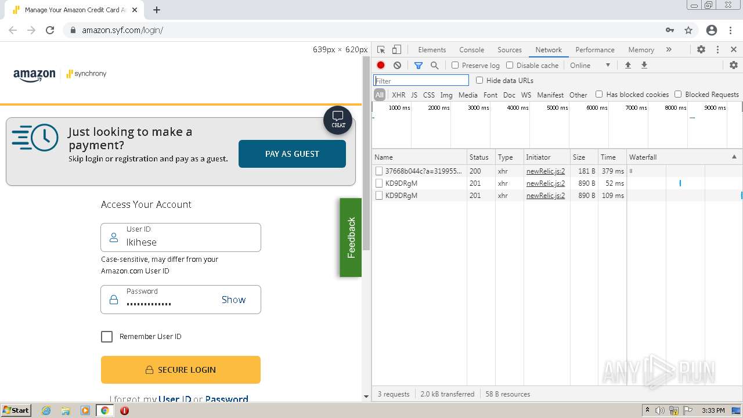Open network search with magnifier icon
This screenshot has width=743, height=418.
[434, 65]
